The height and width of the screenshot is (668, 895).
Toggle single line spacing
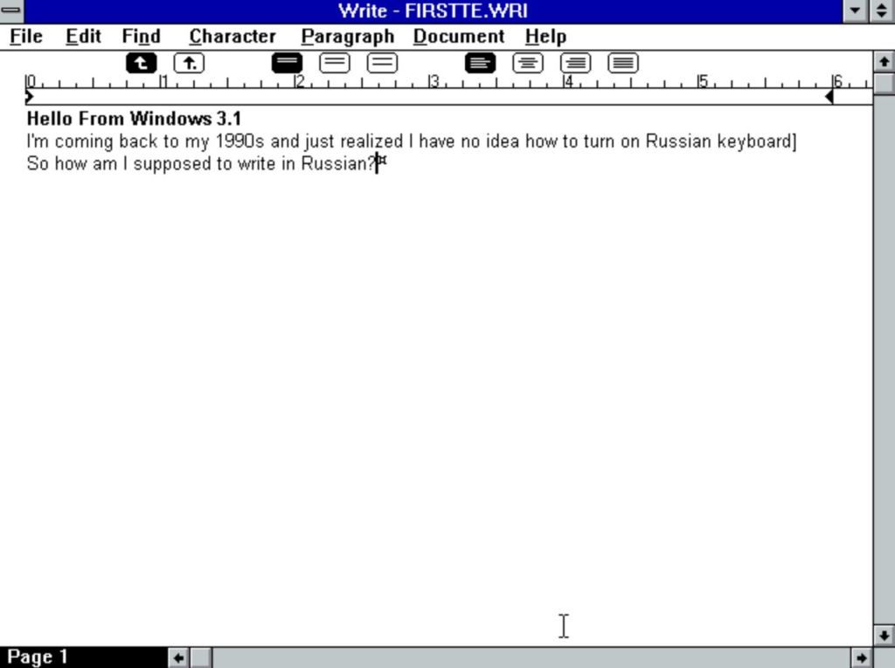tap(287, 62)
